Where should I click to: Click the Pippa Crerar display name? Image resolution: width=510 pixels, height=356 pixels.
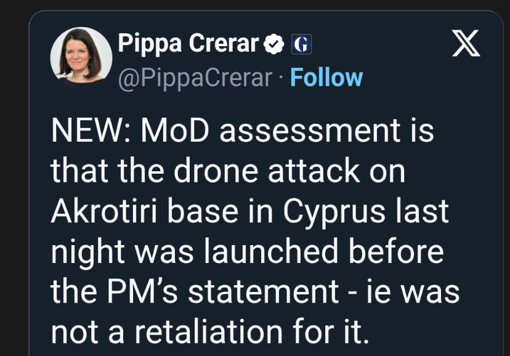click(188, 43)
